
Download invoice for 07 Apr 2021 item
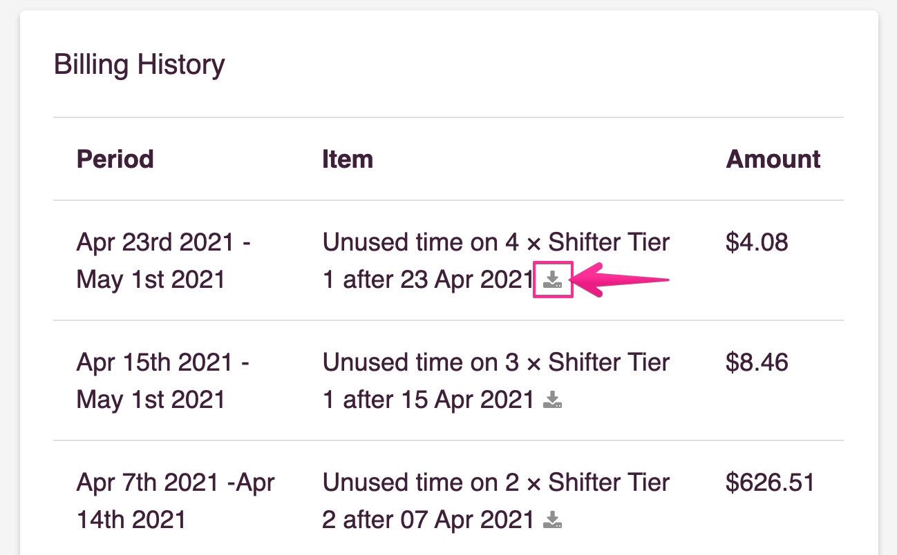(x=552, y=520)
